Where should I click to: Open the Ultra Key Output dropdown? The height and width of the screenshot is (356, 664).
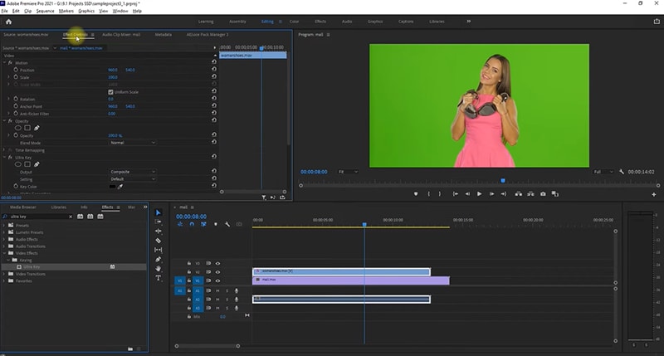(x=132, y=172)
